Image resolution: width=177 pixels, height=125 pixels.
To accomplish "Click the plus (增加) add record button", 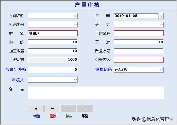I will coord(36,108).
